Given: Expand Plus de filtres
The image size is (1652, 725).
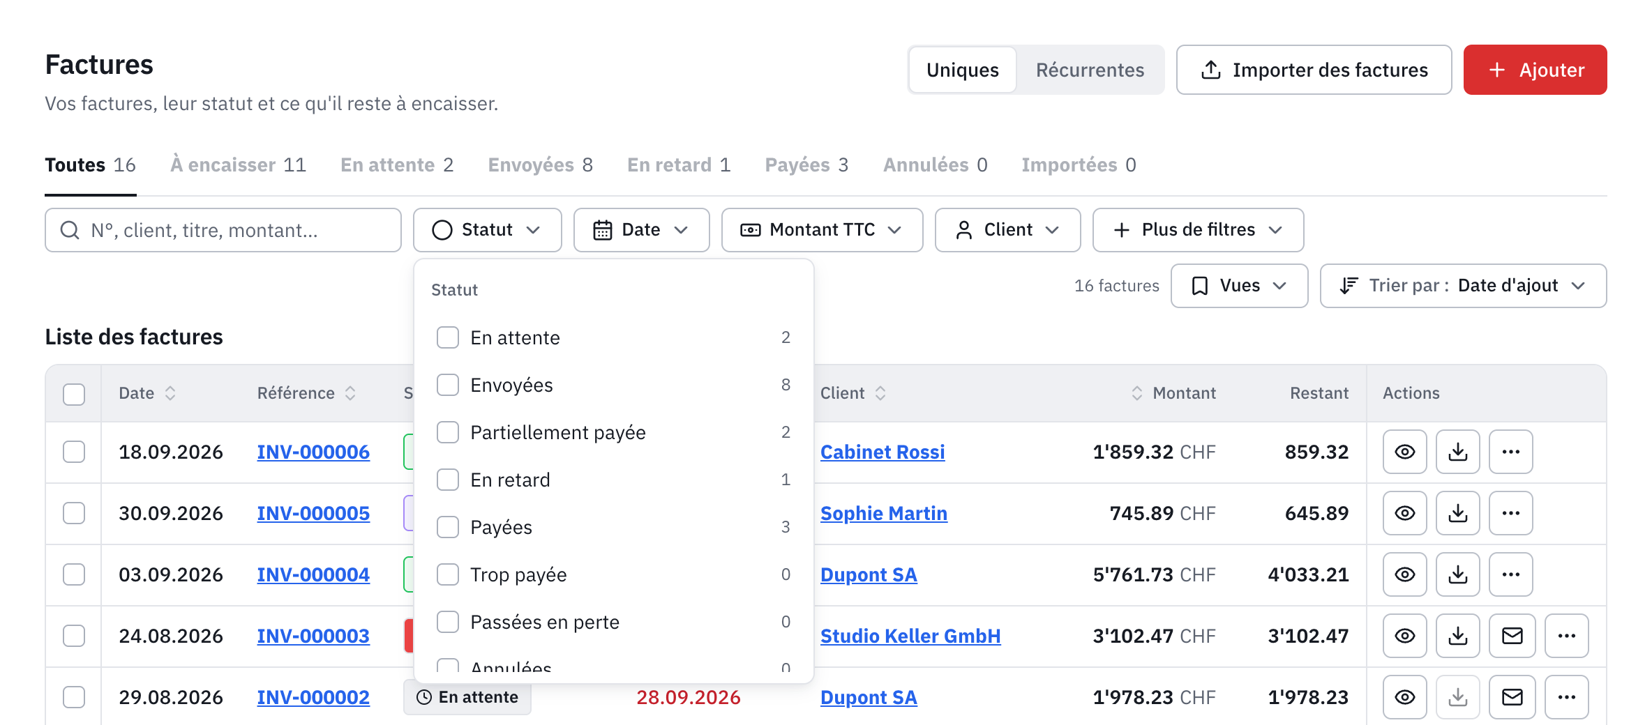Looking at the screenshot, I should (1198, 230).
